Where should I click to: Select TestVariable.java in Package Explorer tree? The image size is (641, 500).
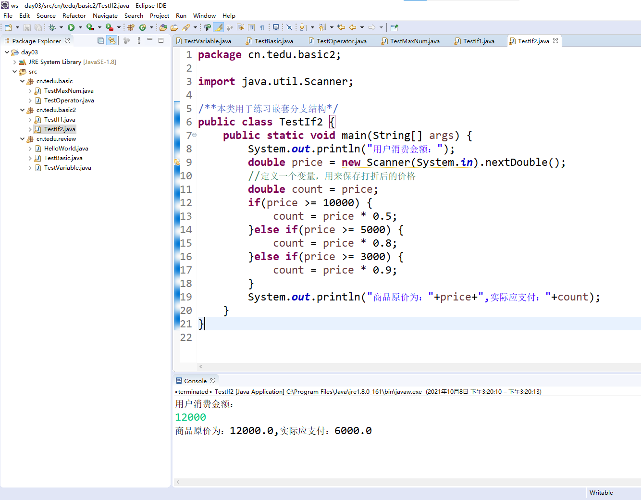(x=67, y=167)
